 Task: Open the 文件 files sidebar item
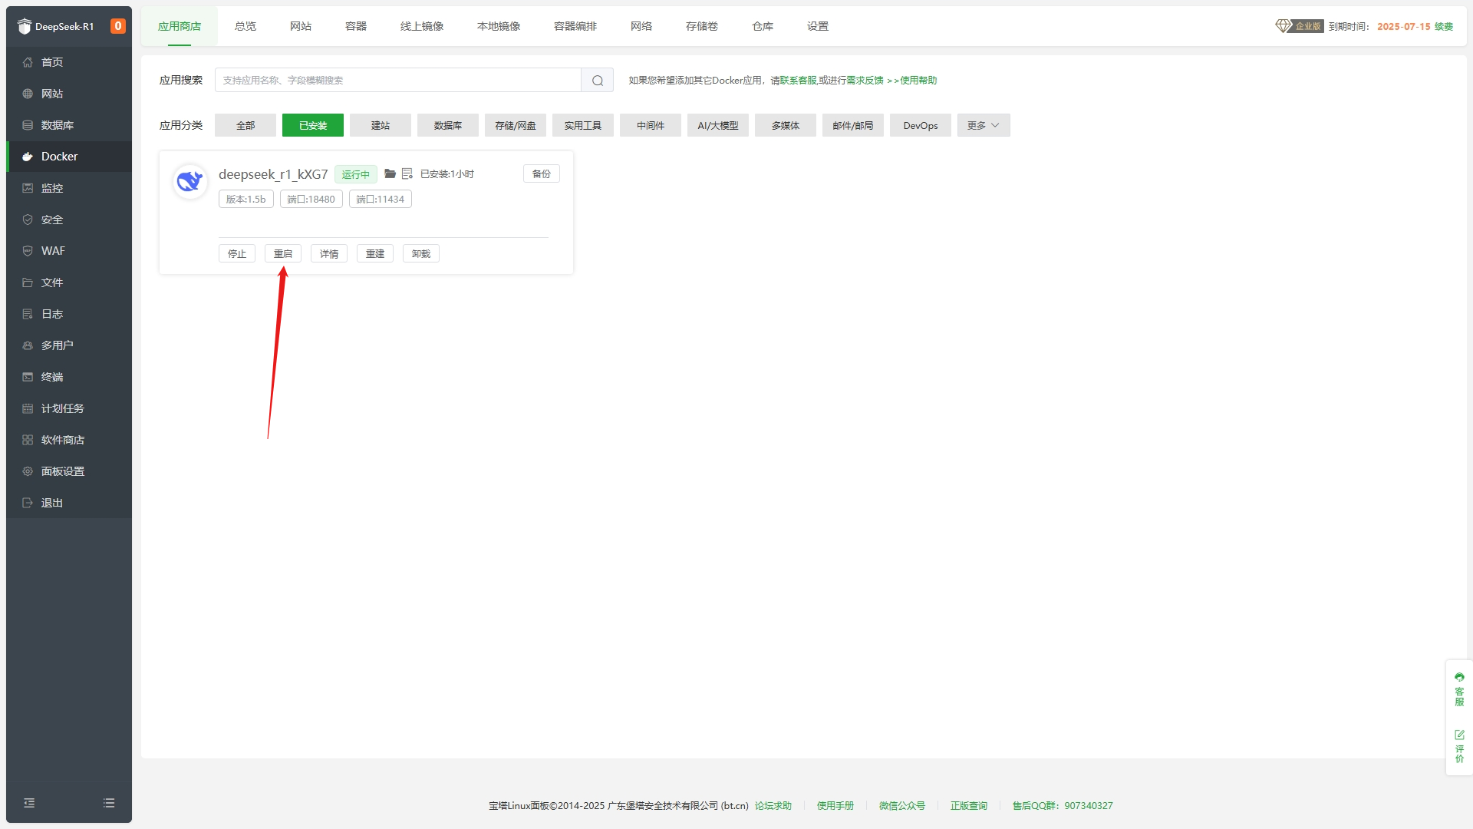(x=69, y=282)
